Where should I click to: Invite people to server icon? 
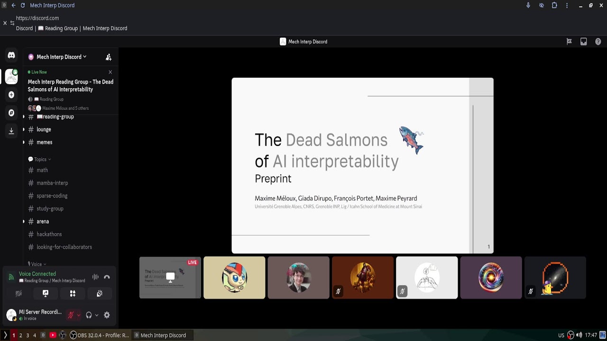click(109, 57)
